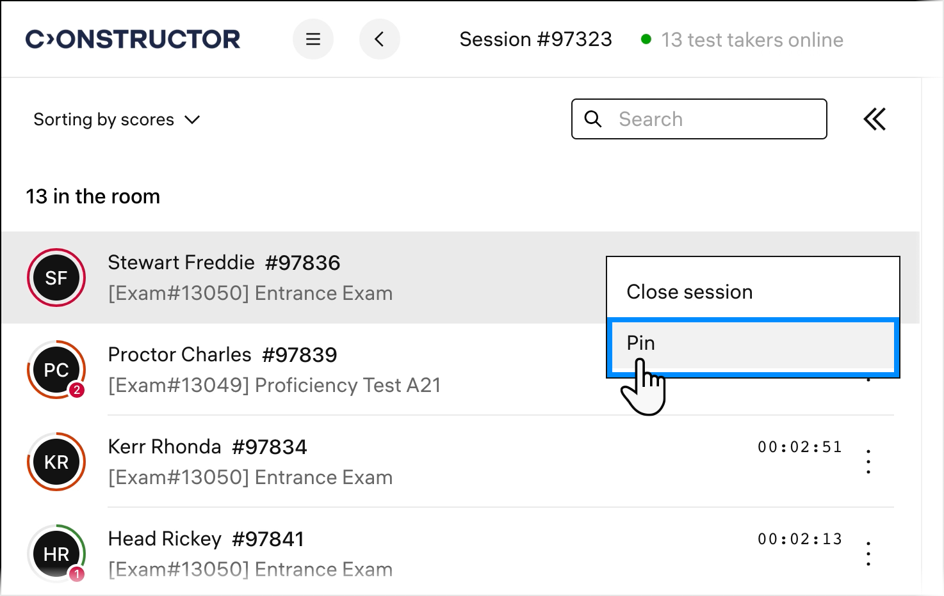Click Proctor Charles's PC avatar

[56, 370]
